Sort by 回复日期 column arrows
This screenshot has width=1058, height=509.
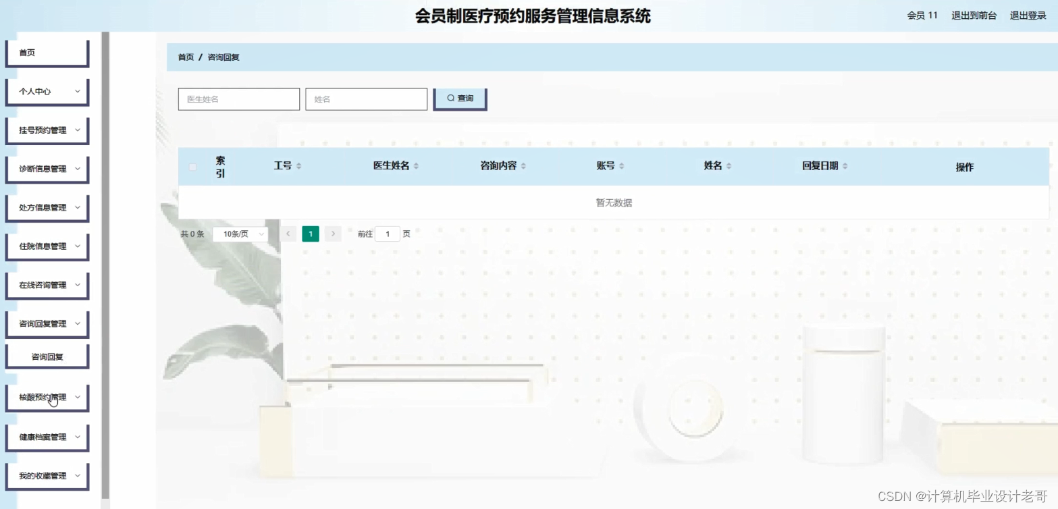[845, 166]
